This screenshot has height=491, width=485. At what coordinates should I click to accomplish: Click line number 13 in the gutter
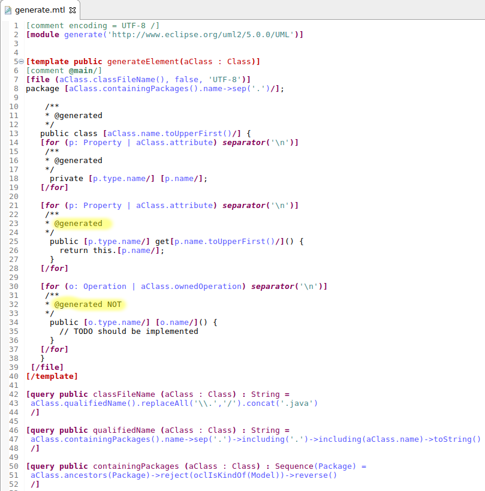coord(14,133)
